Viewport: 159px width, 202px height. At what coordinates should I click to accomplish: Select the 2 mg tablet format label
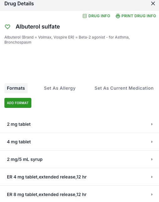click(x=19, y=124)
